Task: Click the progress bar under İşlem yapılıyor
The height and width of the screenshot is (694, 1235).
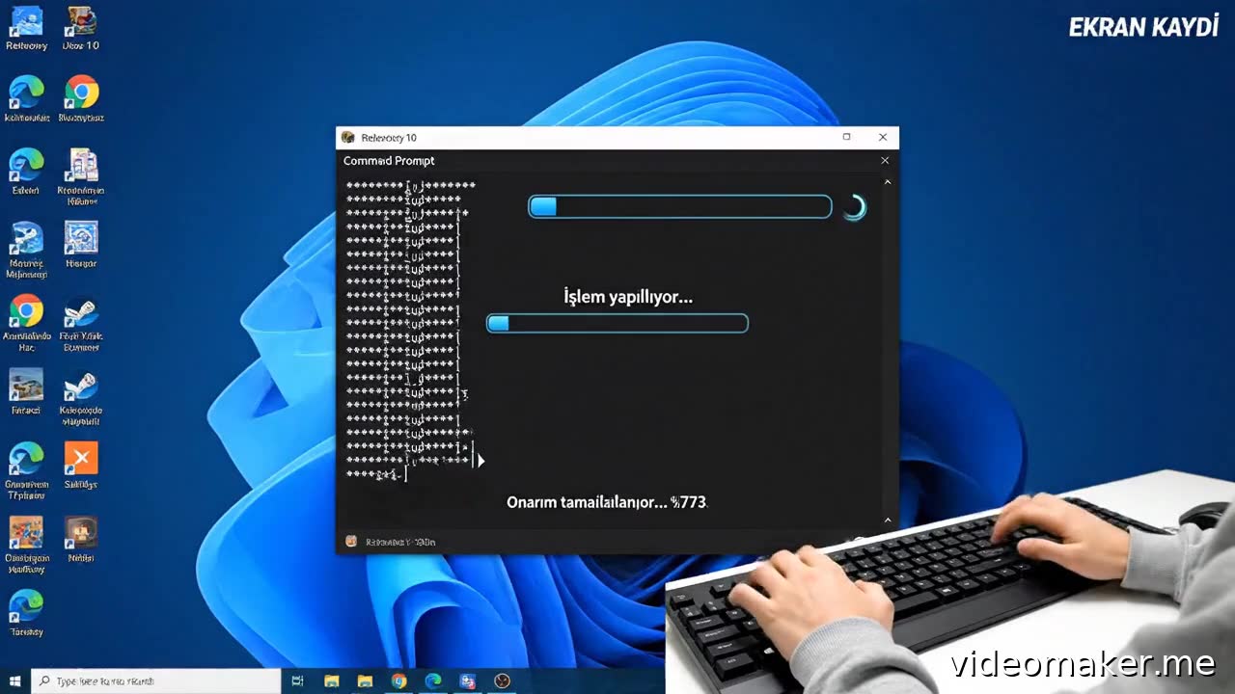Action: click(x=617, y=323)
